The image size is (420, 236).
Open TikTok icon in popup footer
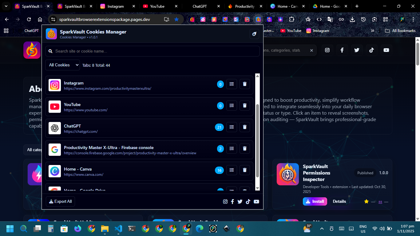[248, 202]
